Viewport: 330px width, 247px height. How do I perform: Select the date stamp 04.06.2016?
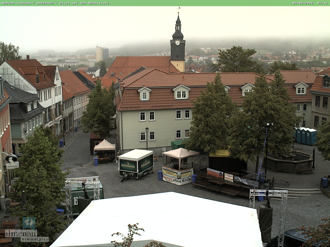303,3
